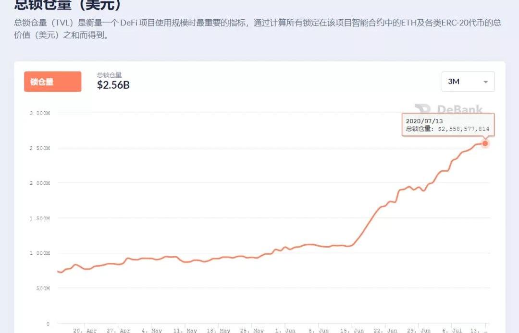Click the DeBank watermark text
Viewport: 519px width, 333px height.
[459, 109]
